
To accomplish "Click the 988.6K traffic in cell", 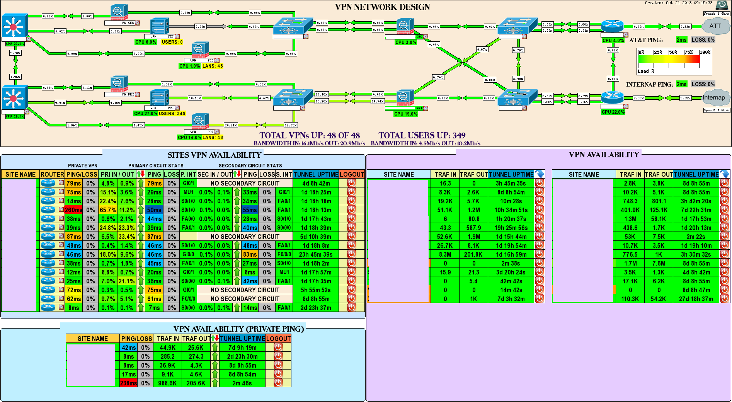I will click(167, 383).
